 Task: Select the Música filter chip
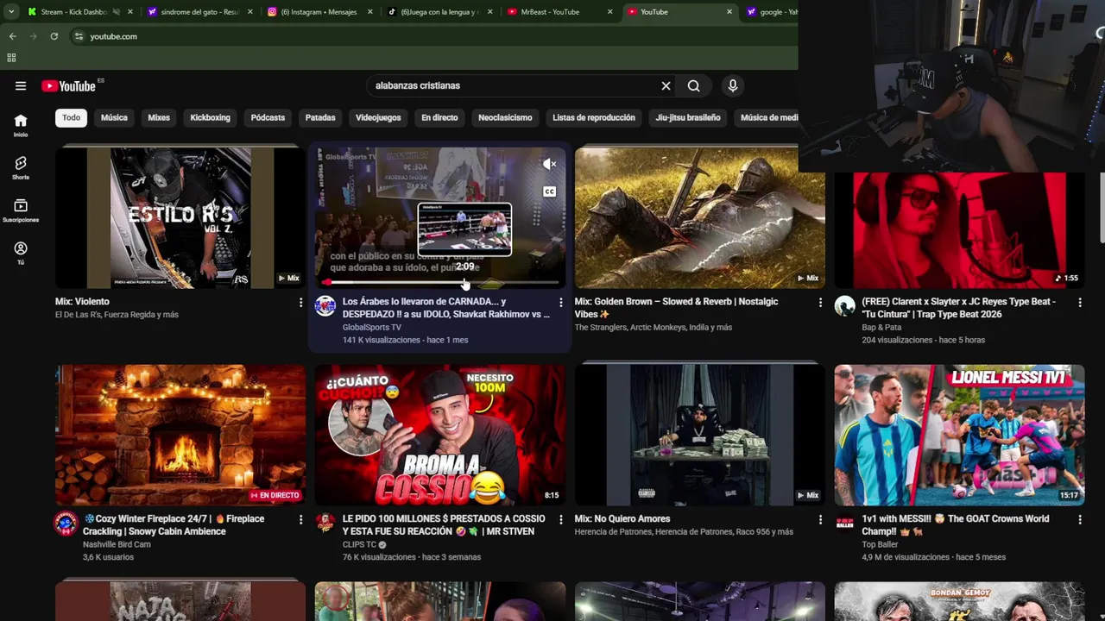click(x=114, y=117)
